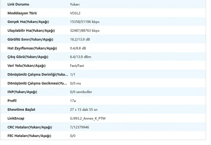
Task: Click the uptime '27 s 15 dak 55 sn'
Action: 84,110
